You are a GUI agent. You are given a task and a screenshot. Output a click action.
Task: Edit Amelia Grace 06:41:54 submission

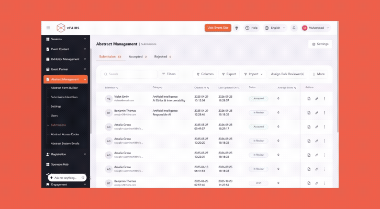(317, 169)
